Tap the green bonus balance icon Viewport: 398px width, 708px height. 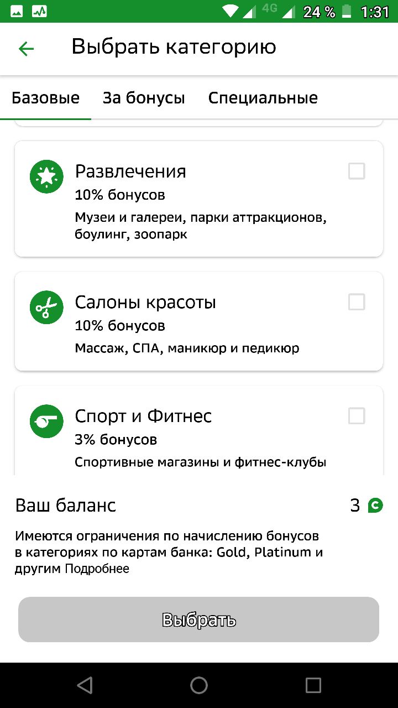(x=375, y=505)
